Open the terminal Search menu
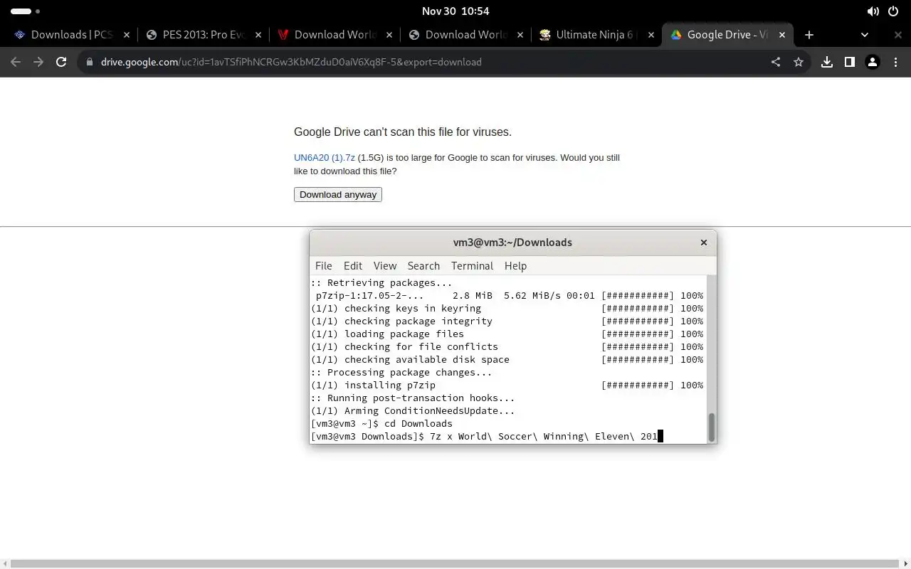The image size is (911, 569). (423, 266)
